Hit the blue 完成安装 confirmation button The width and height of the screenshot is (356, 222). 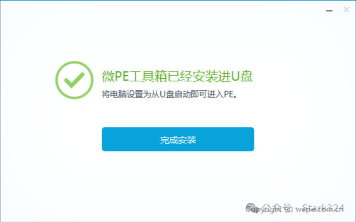click(178, 139)
